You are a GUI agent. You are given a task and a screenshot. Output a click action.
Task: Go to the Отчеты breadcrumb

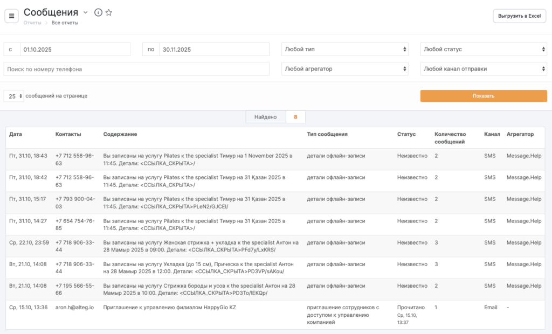32,23
